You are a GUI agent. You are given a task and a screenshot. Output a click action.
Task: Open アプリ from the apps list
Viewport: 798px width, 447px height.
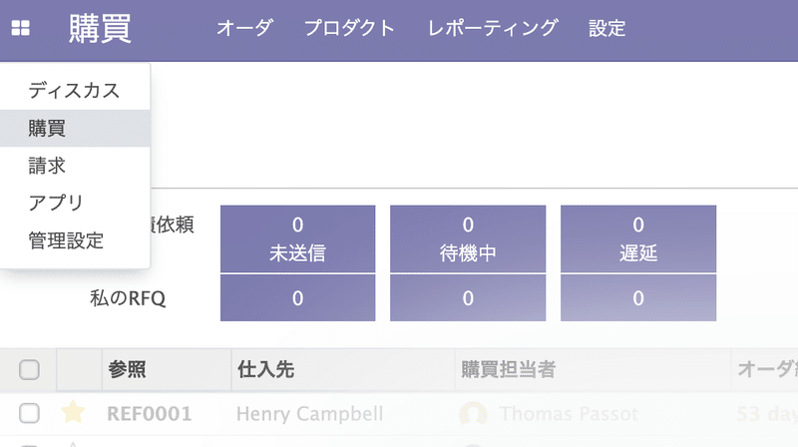tap(75, 203)
